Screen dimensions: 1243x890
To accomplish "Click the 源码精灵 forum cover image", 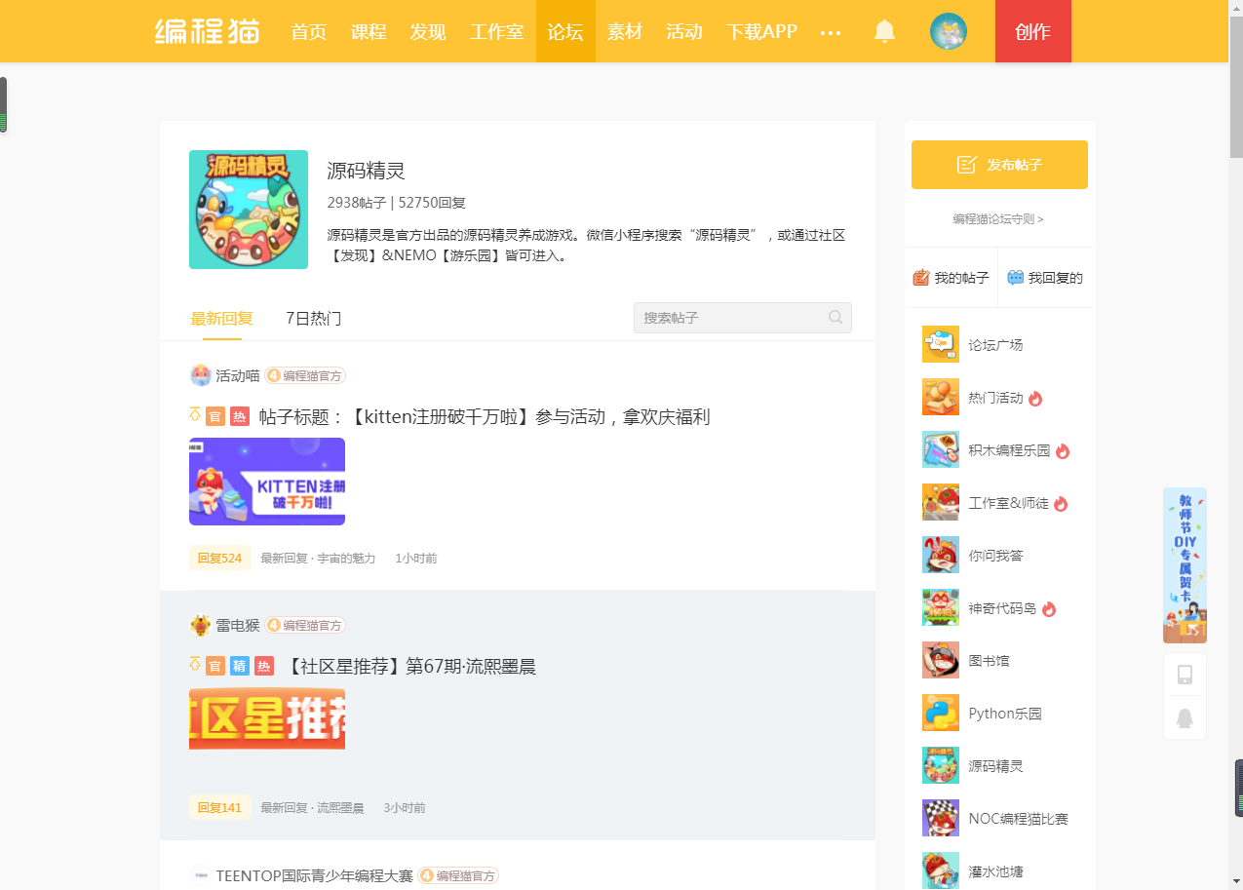I will [x=249, y=210].
